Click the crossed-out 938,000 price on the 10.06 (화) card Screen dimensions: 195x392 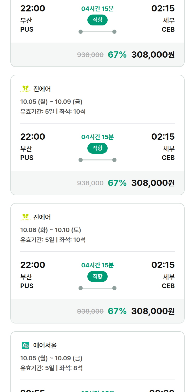point(90,311)
